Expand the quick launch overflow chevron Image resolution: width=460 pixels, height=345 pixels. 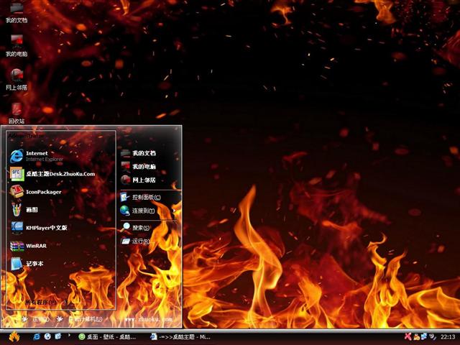pos(69,335)
